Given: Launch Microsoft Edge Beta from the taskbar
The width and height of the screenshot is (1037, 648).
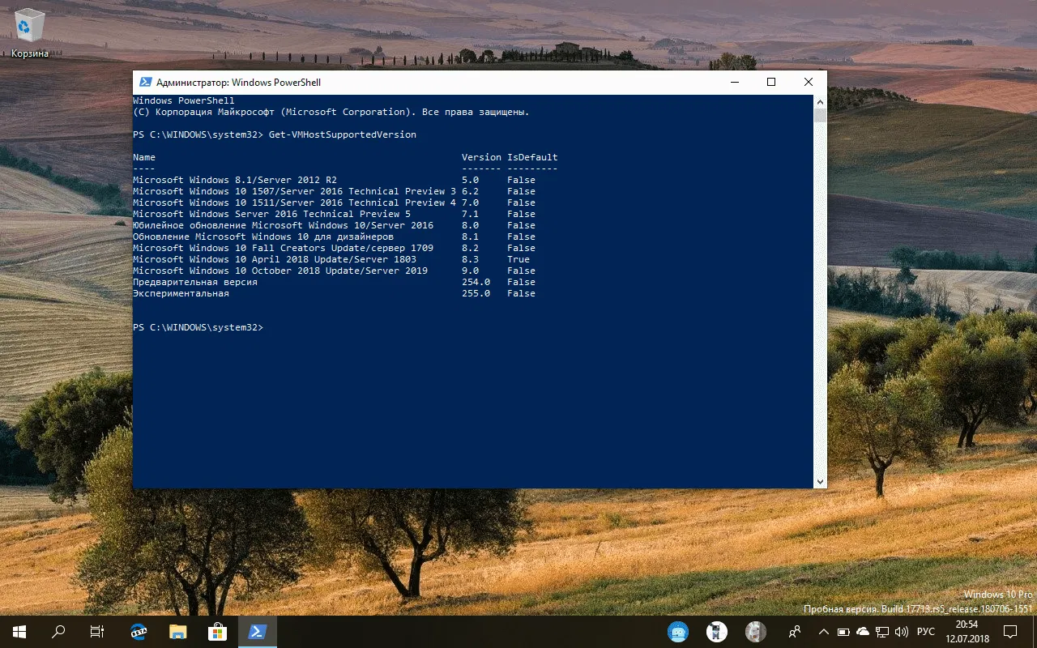Looking at the screenshot, I should (x=138, y=631).
